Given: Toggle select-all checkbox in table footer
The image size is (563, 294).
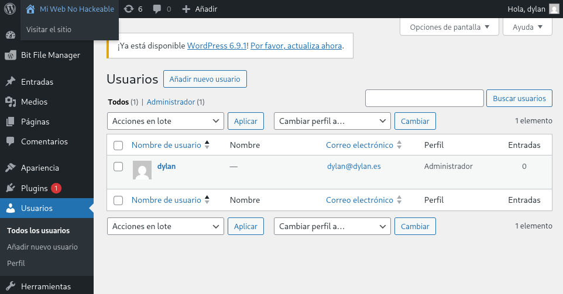Looking at the screenshot, I should [118, 200].
